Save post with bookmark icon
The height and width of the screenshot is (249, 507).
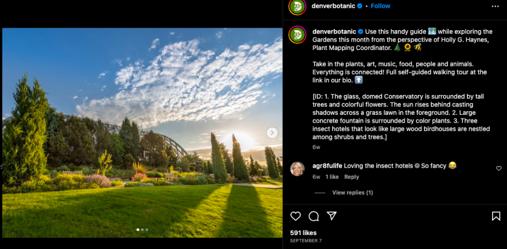tap(496, 216)
